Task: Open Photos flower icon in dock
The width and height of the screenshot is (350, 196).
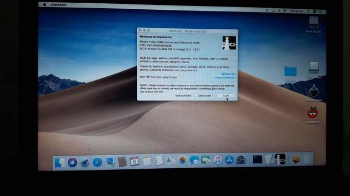Action: click(183, 160)
